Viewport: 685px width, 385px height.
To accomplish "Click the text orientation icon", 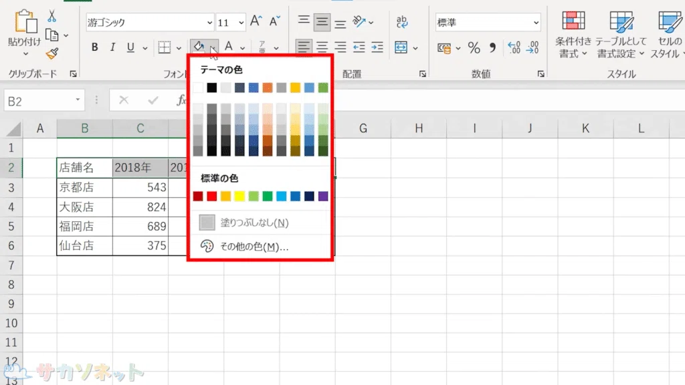I will 359,21.
